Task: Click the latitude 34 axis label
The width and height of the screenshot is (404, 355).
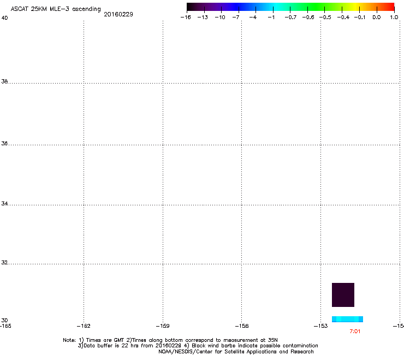Action: coord(4,204)
